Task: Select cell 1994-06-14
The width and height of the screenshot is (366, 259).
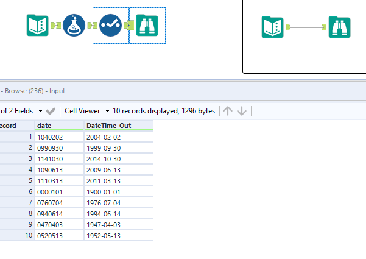Action: click(x=119, y=214)
